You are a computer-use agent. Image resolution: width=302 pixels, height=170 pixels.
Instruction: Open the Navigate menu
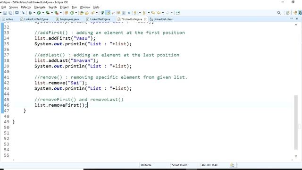coord(40,7)
